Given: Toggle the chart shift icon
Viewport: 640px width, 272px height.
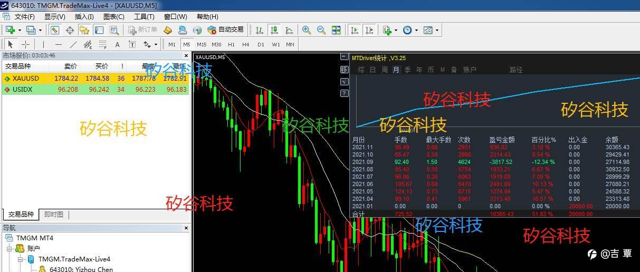Looking at the screenshot, I should click(369, 30).
